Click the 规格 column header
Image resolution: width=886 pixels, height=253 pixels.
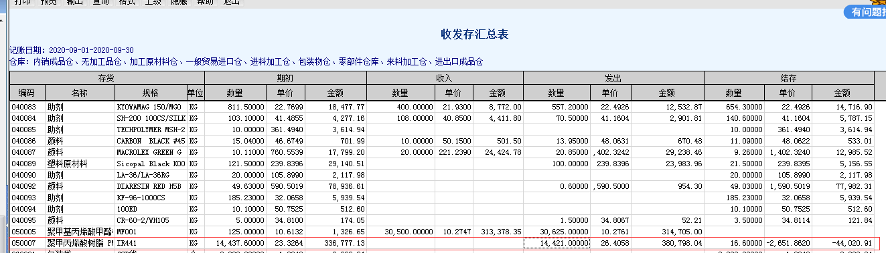coord(151,92)
